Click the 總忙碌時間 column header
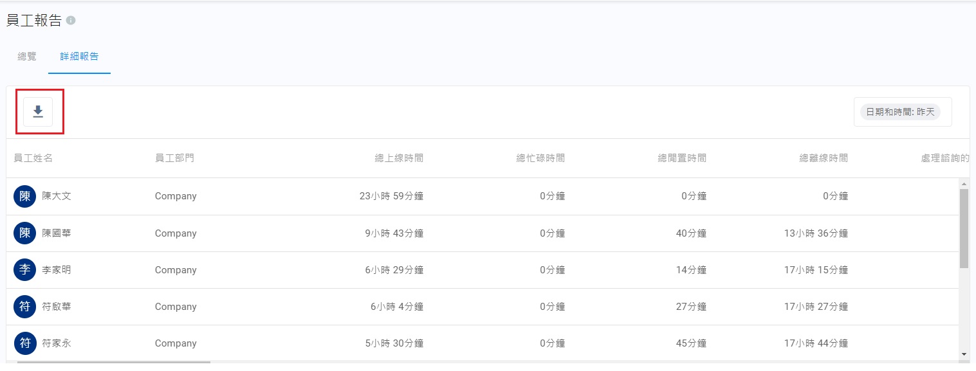 [x=540, y=158]
